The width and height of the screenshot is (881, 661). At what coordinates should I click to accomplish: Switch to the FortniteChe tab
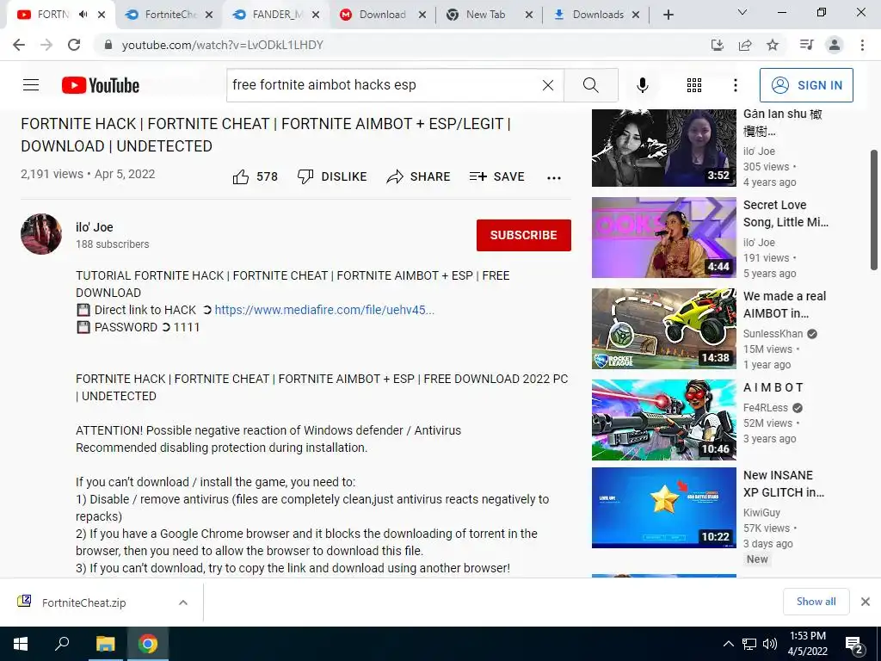169,15
